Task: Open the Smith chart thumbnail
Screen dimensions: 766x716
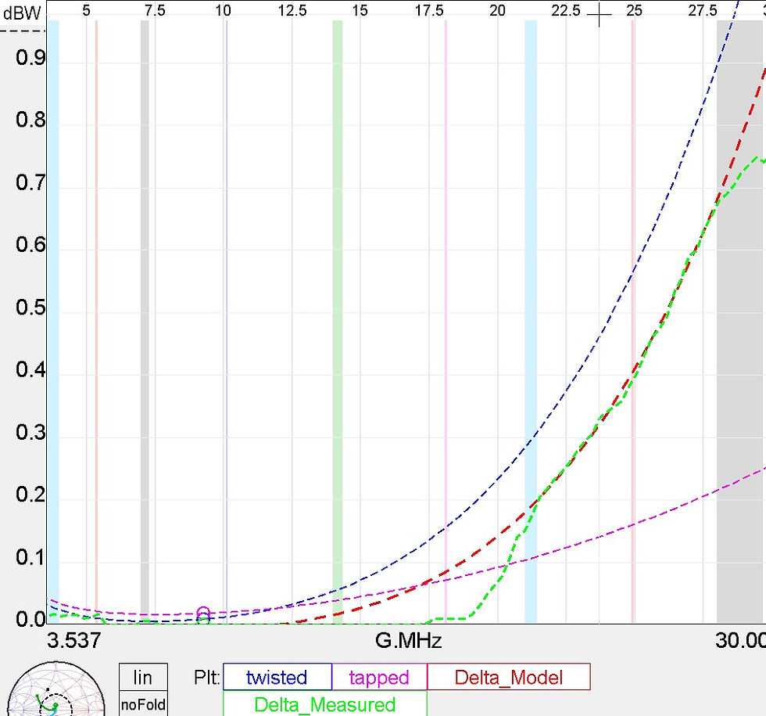Action: (55, 689)
